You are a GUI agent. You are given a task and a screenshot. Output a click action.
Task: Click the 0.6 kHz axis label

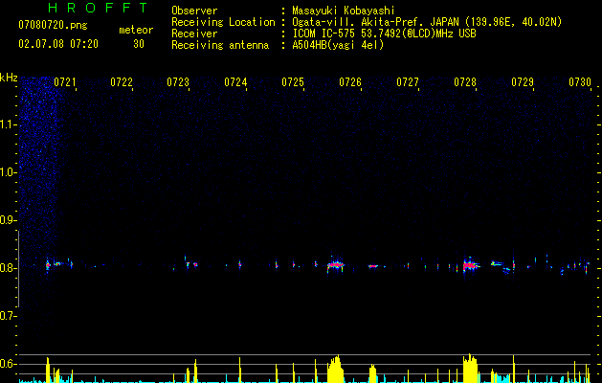click(x=9, y=364)
